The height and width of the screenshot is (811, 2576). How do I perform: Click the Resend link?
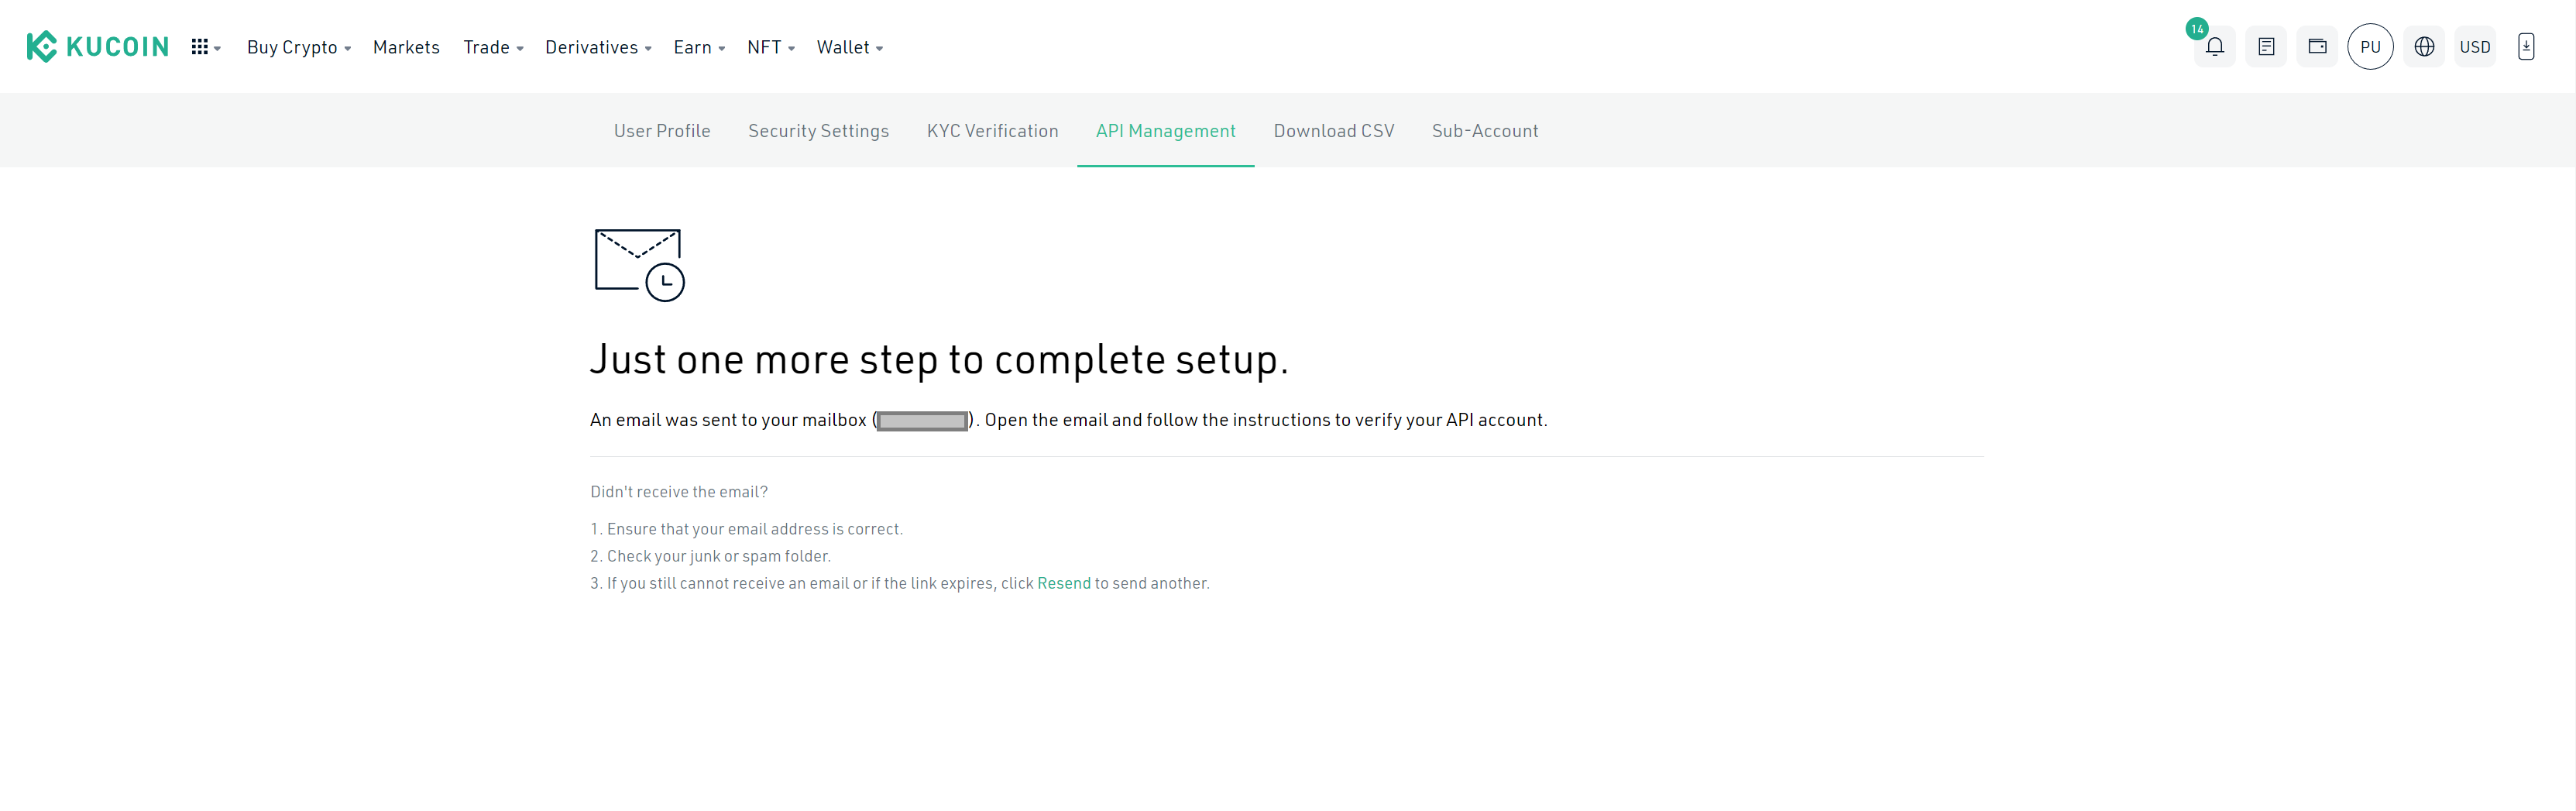[x=1064, y=583]
